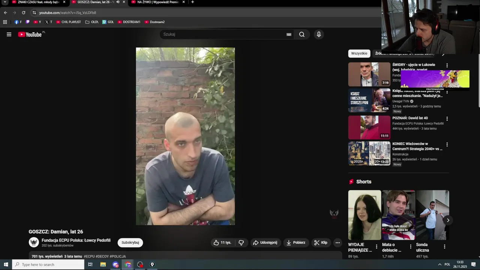Dislike the video with thumbs-down
Image resolution: width=480 pixels, height=270 pixels.
241,243
